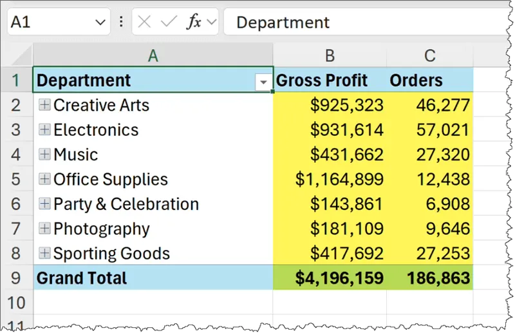Viewport: 515px width, 333px height.
Task: Click the Insert Function fx icon
Action: [194, 23]
